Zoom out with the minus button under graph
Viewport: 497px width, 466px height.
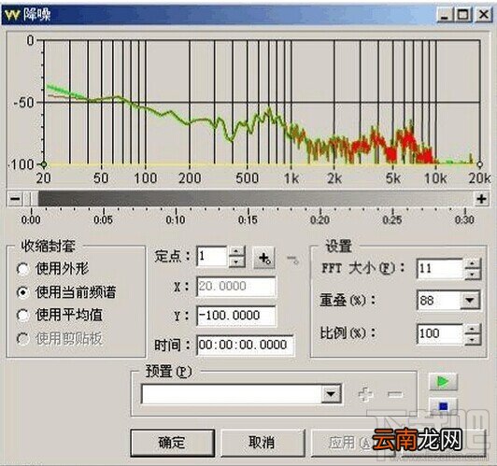15,199
